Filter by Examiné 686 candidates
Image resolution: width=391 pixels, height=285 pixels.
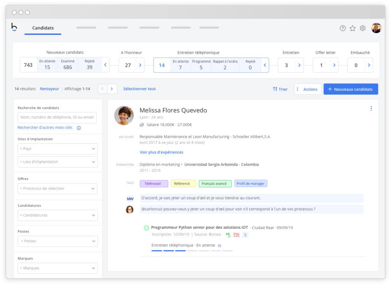click(68, 65)
